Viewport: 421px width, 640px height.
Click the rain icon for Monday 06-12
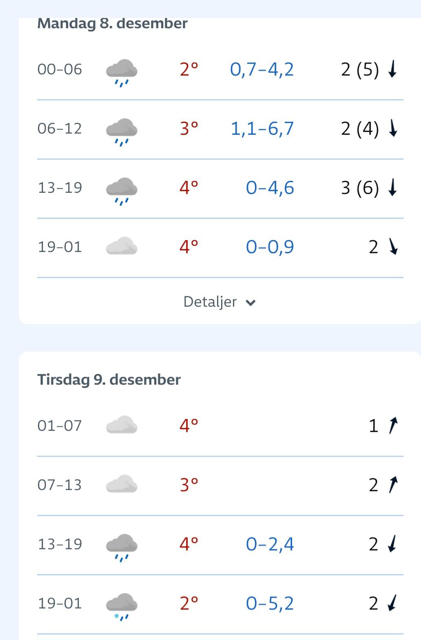pyautogui.click(x=122, y=131)
